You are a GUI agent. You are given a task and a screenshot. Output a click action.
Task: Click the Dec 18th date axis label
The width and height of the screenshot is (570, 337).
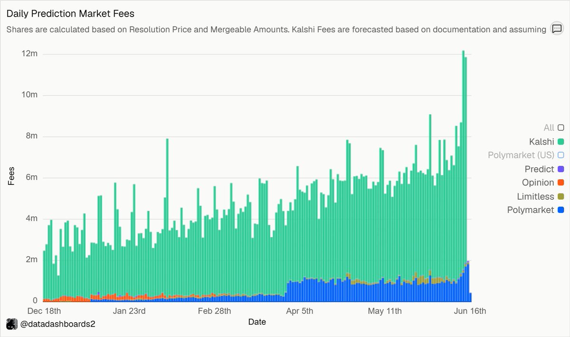[x=44, y=311]
